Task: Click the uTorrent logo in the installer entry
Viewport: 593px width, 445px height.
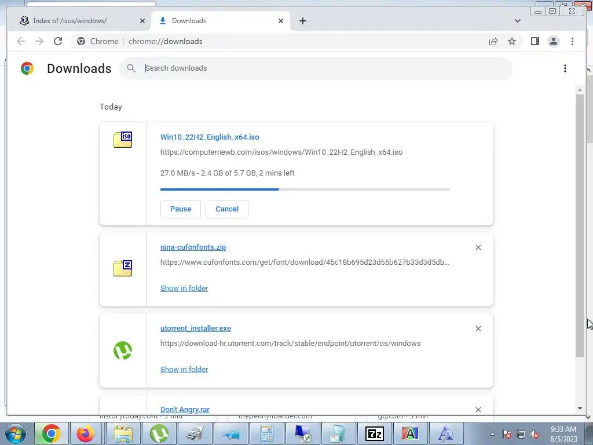Action: pos(123,351)
